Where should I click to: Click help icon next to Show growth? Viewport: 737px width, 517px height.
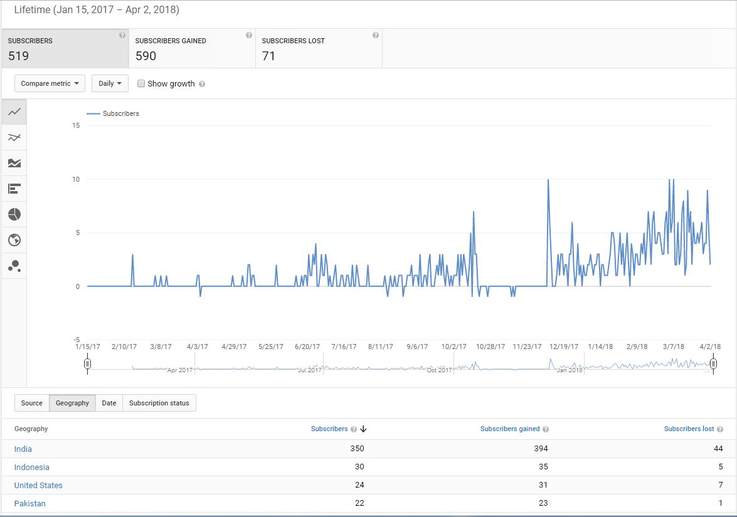[201, 84]
